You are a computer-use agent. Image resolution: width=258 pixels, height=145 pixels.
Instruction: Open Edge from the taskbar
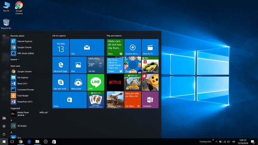click(29, 141)
